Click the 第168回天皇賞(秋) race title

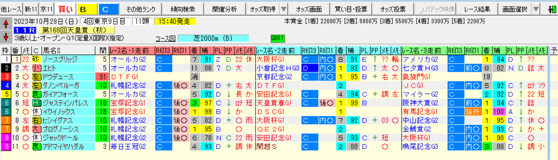click(77, 30)
